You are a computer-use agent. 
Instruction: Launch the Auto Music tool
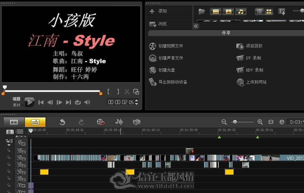click(137, 122)
